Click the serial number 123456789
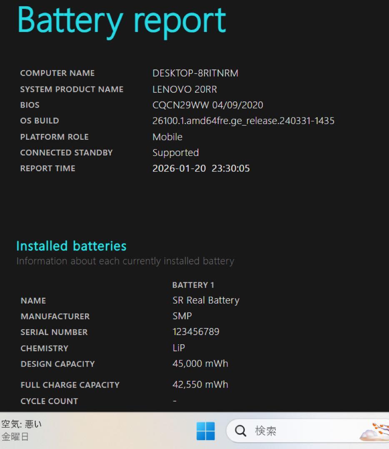Screen dimensions: 389x449 196,332
